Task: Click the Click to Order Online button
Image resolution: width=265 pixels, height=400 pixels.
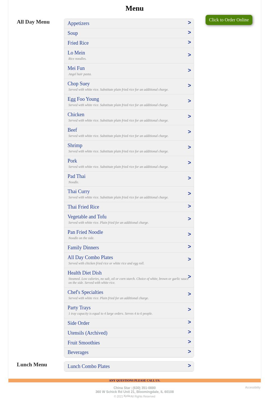Action: click(x=229, y=20)
